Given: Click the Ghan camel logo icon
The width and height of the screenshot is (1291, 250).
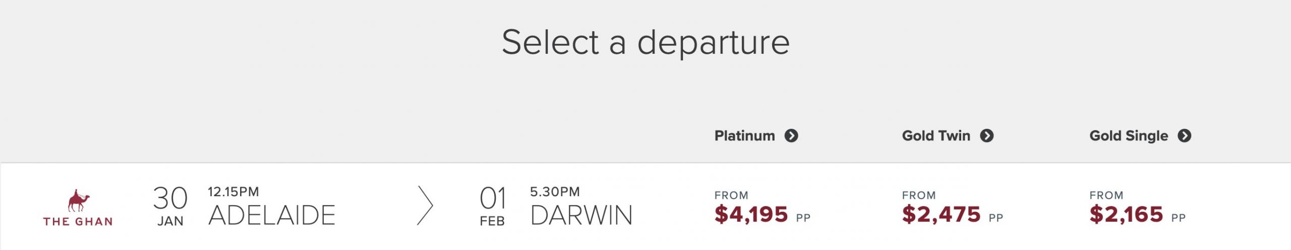Looking at the screenshot, I should point(78,200).
